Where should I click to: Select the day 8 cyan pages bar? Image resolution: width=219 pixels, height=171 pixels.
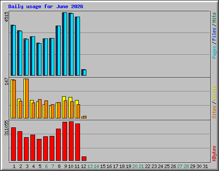pyautogui.click(x=59, y=50)
